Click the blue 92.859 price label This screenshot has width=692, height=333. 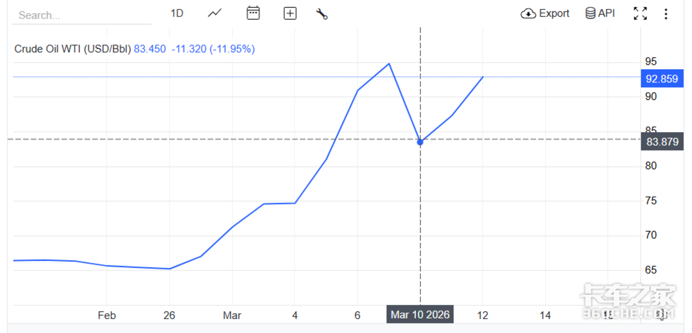(661, 78)
